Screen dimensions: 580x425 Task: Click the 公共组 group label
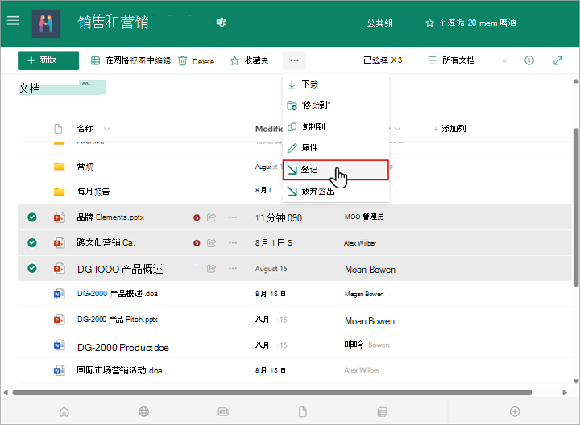pyautogui.click(x=380, y=23)
